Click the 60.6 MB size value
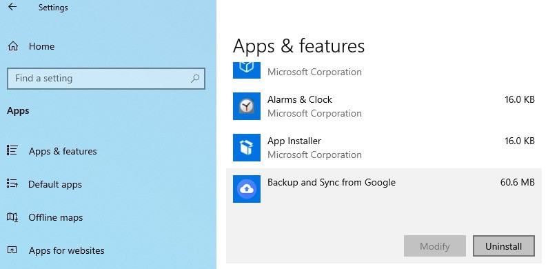 [x=517, y=182]
